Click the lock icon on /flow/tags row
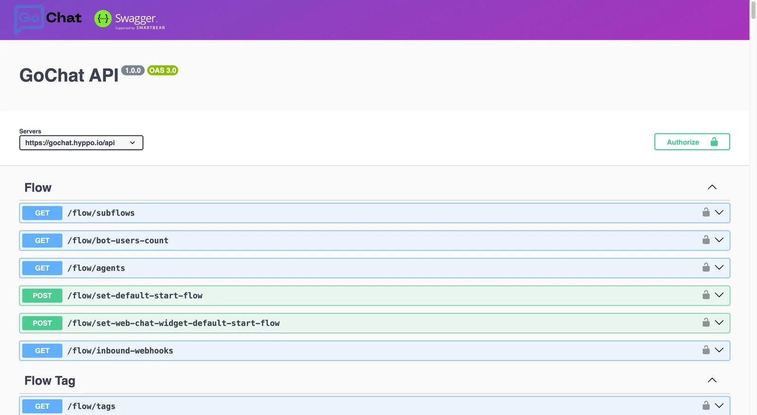 coord(706,406)
